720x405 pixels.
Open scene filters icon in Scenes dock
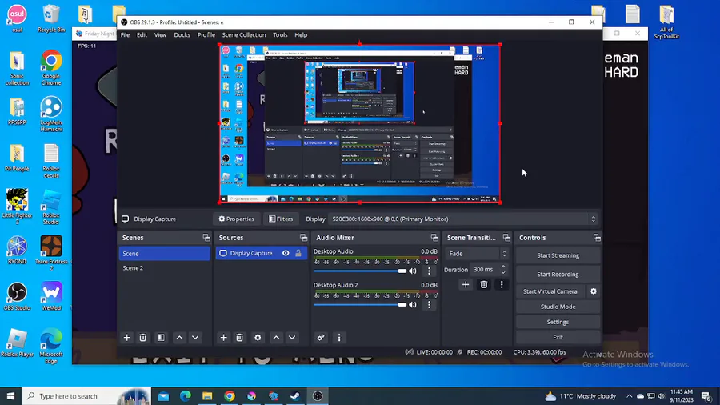(x=161, y=338)
